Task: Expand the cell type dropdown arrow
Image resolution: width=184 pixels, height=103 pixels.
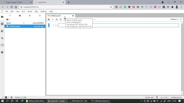Action: (x=94, y=19)
